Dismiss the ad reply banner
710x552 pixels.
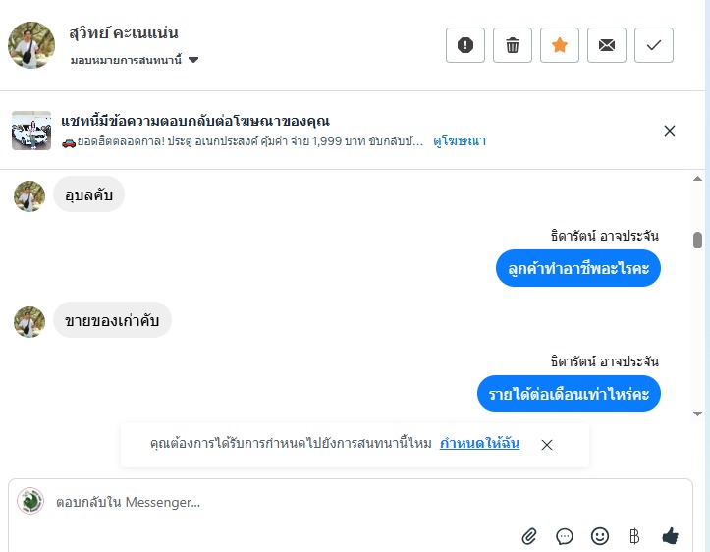[x=670, y=131]
